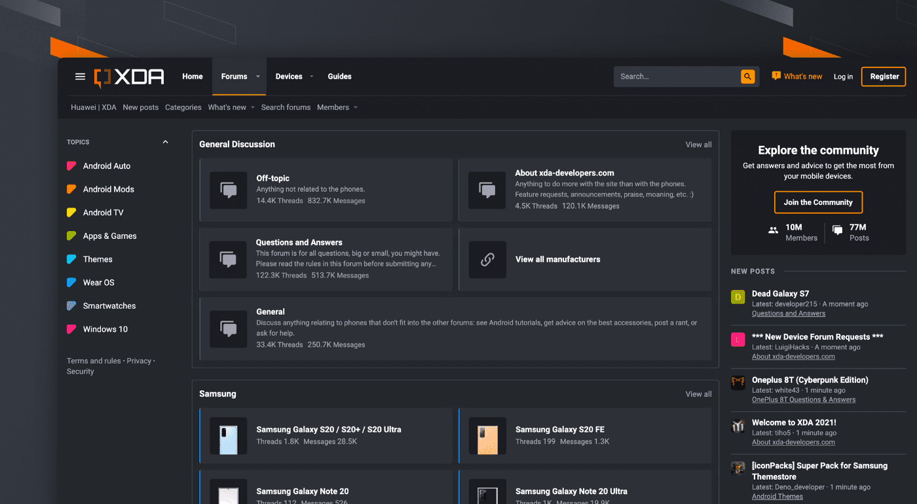
Task: Select the Forums tab
Action: click(234, 77)
